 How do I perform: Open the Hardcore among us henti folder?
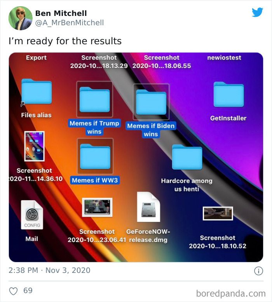187,157
